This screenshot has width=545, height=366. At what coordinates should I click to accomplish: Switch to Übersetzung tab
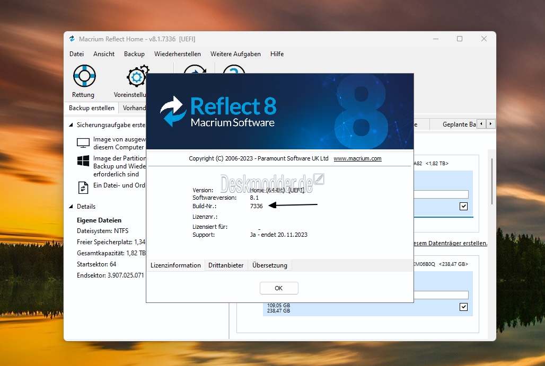coord(270,265)
